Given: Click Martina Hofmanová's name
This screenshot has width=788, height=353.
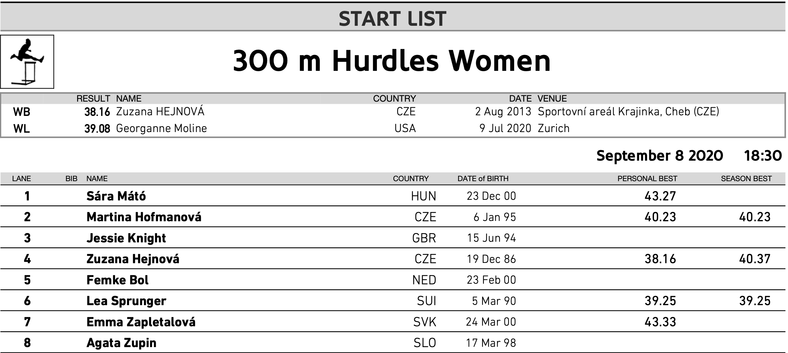Looking at the screenshot, I should [x=144, y=217].
